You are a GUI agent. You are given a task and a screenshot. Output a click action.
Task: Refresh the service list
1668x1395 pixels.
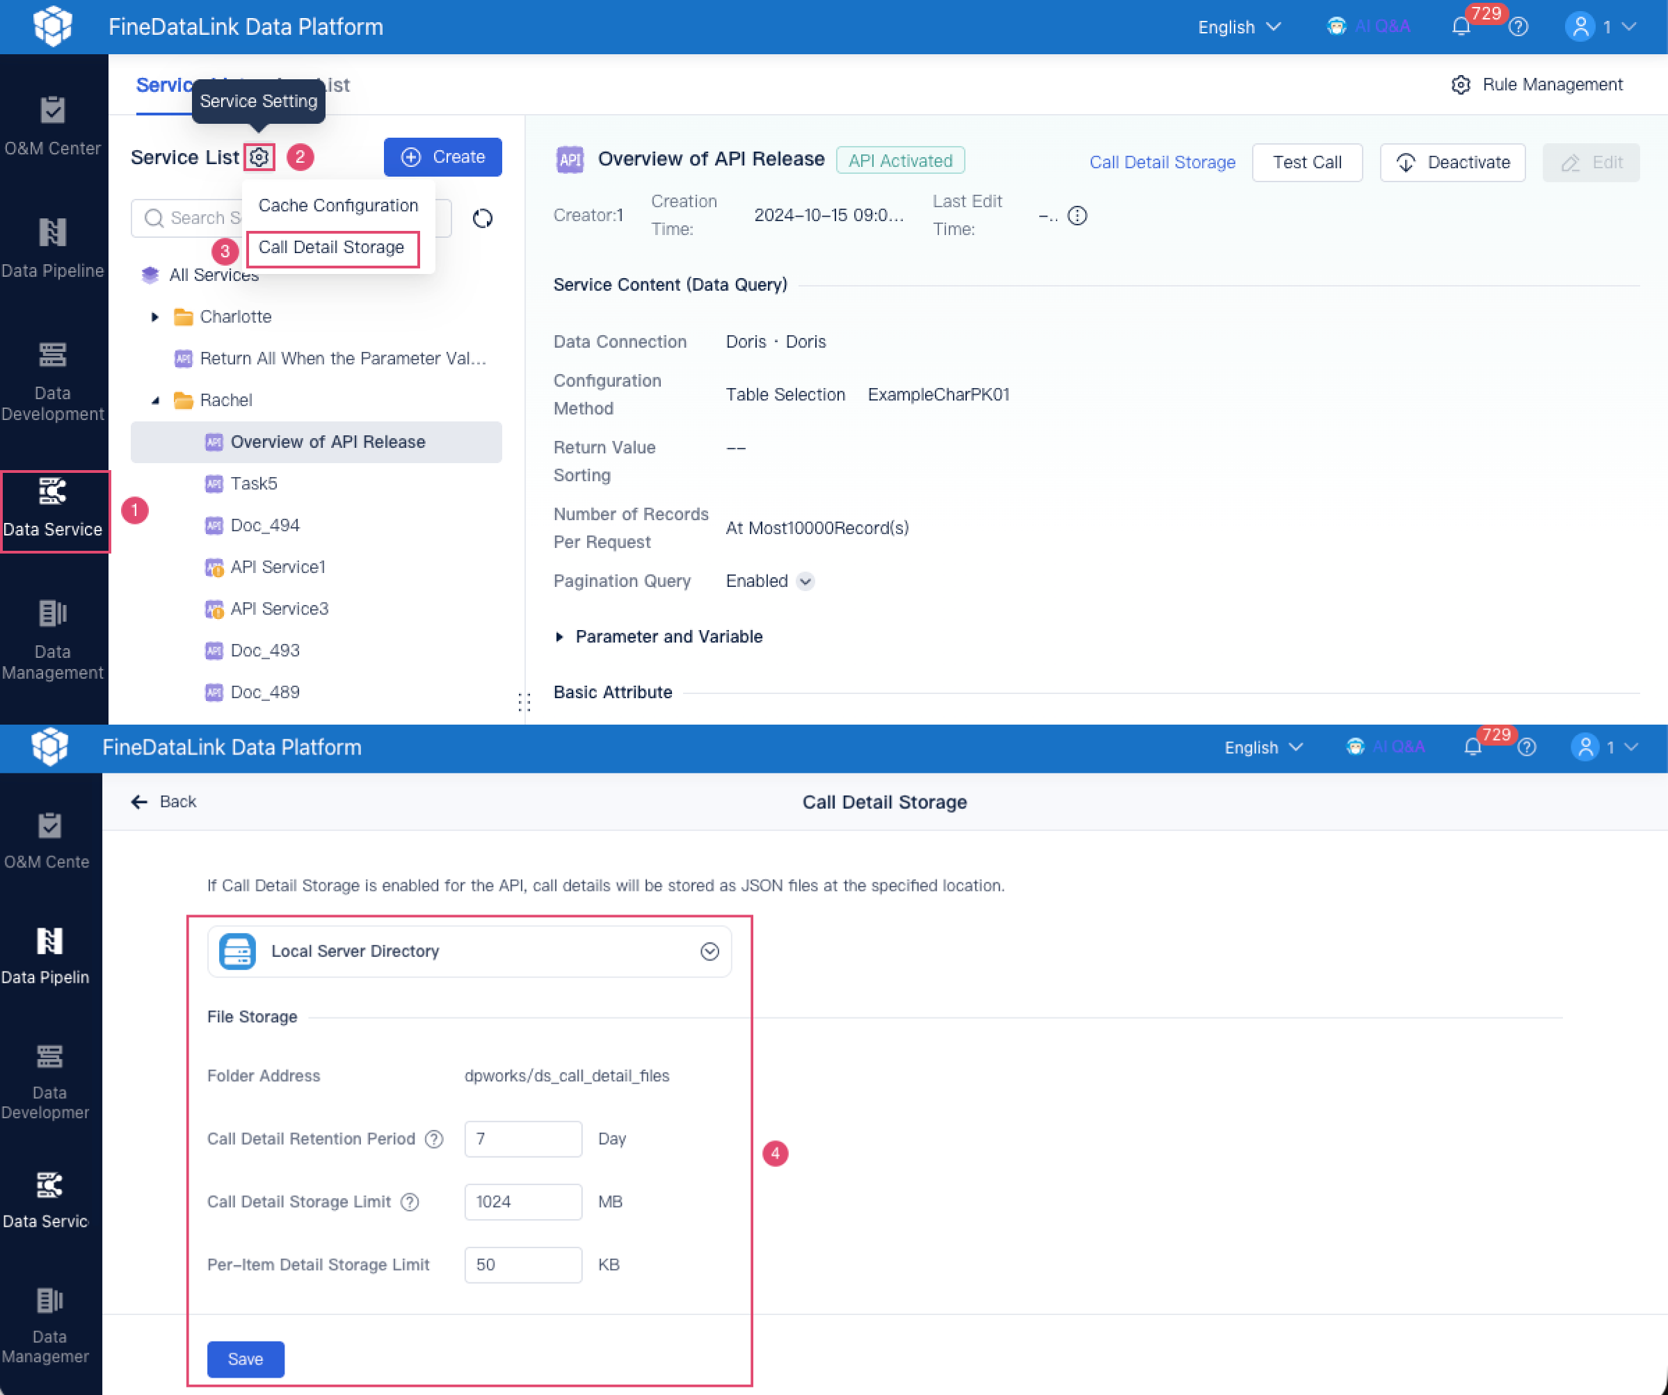click(x=482, y=218)
